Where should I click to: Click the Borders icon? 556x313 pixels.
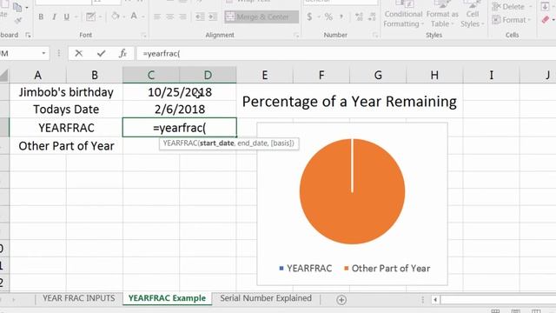tap(90, 17)
